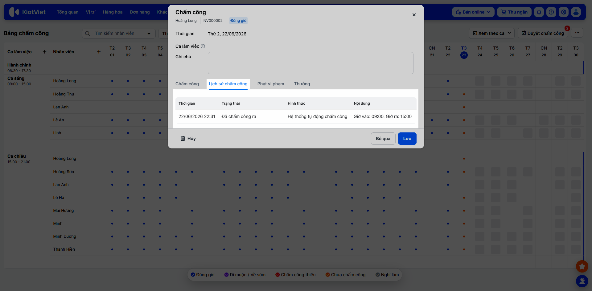
Task: Click the 22/06/2026 22:31 history entry
Action: [197, 116]
